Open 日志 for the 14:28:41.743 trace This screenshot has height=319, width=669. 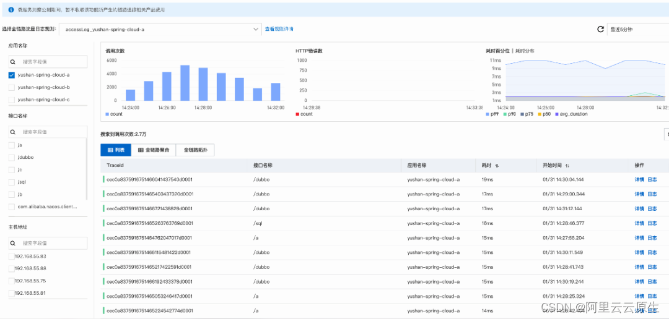[x=652, y=267]
